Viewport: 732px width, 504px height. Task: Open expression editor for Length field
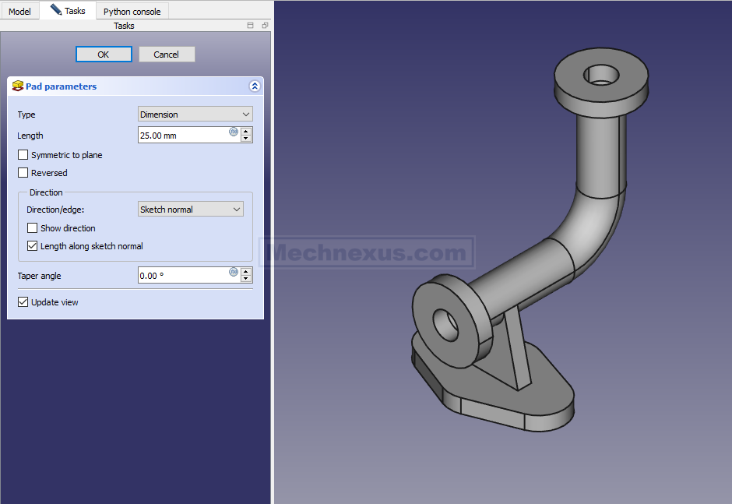click(234, 132)
